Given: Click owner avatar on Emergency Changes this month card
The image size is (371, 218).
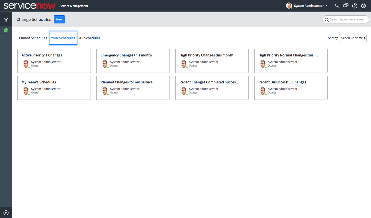Looking at the screenshot, I should (105, 64).
